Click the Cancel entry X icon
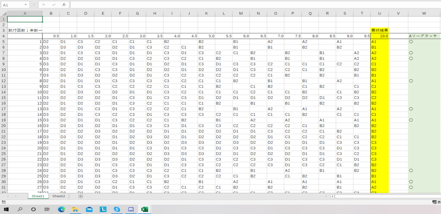 click(44, 5)
